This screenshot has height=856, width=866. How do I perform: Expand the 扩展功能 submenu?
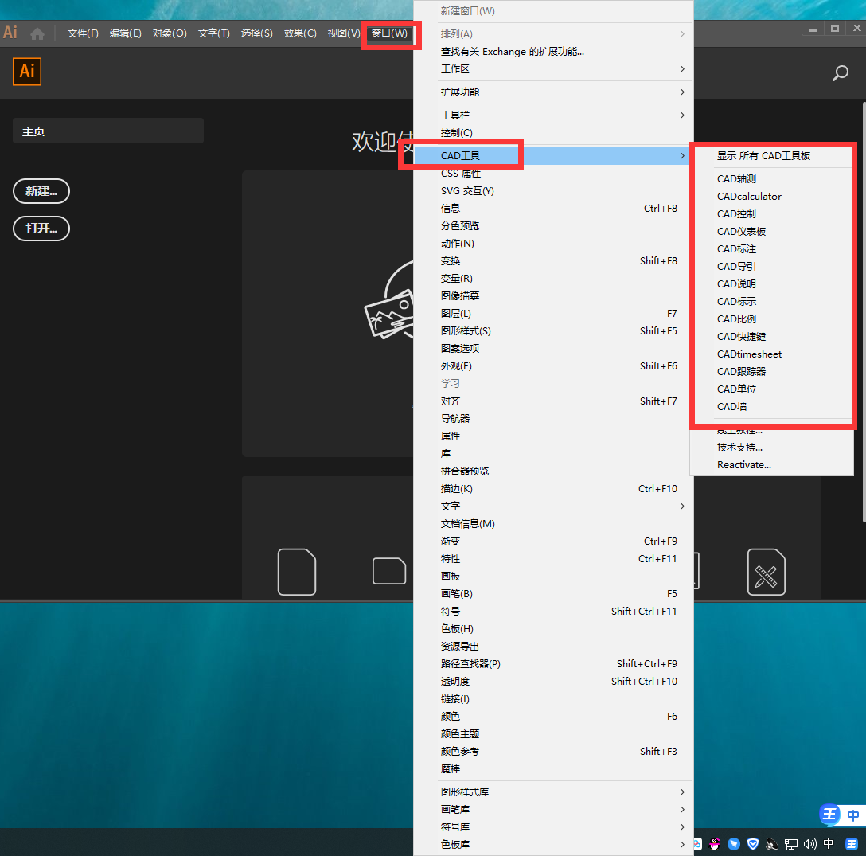[553, 92]
